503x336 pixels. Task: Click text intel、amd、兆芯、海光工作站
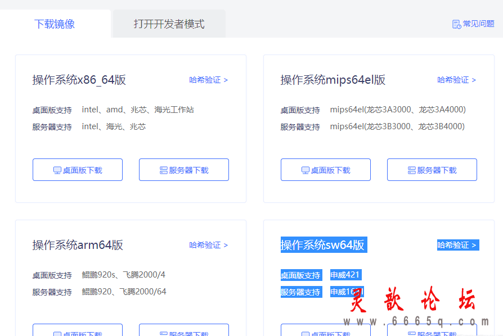[x=138, y=110]
